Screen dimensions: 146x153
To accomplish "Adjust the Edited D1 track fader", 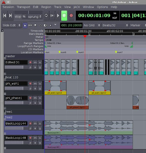I will (16, 67).
